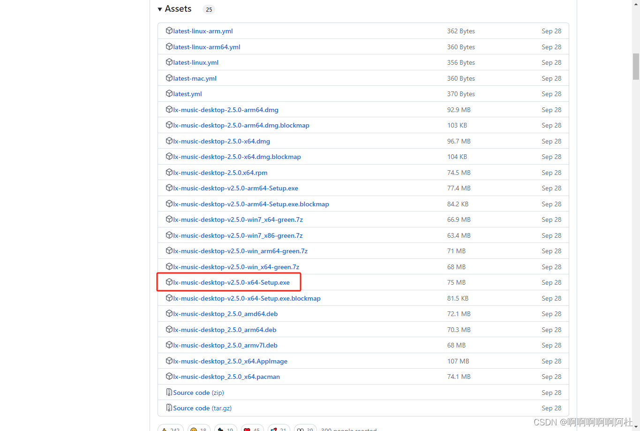Click the 92.9 MB size of arm64.dmg
This screenshot has width=640, height=431.
pyautogui.click(x=459, y=110)
